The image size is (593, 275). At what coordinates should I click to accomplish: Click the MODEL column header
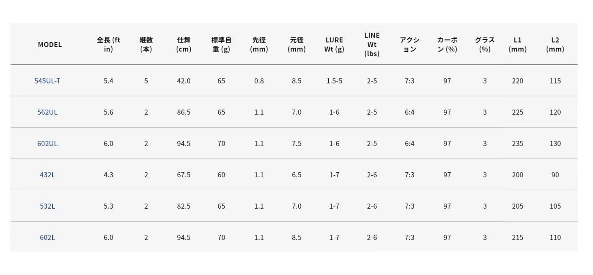50,45
